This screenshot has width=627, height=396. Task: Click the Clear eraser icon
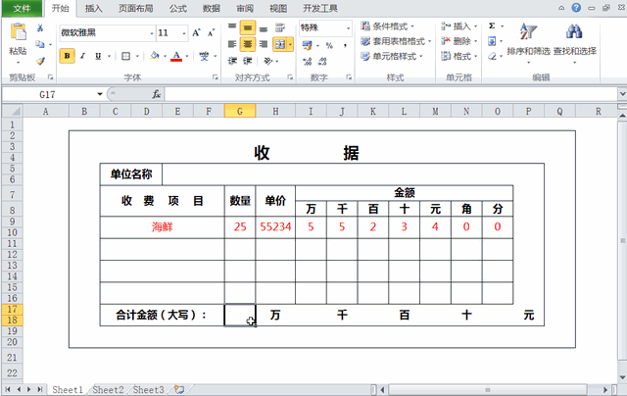(492, 57)
